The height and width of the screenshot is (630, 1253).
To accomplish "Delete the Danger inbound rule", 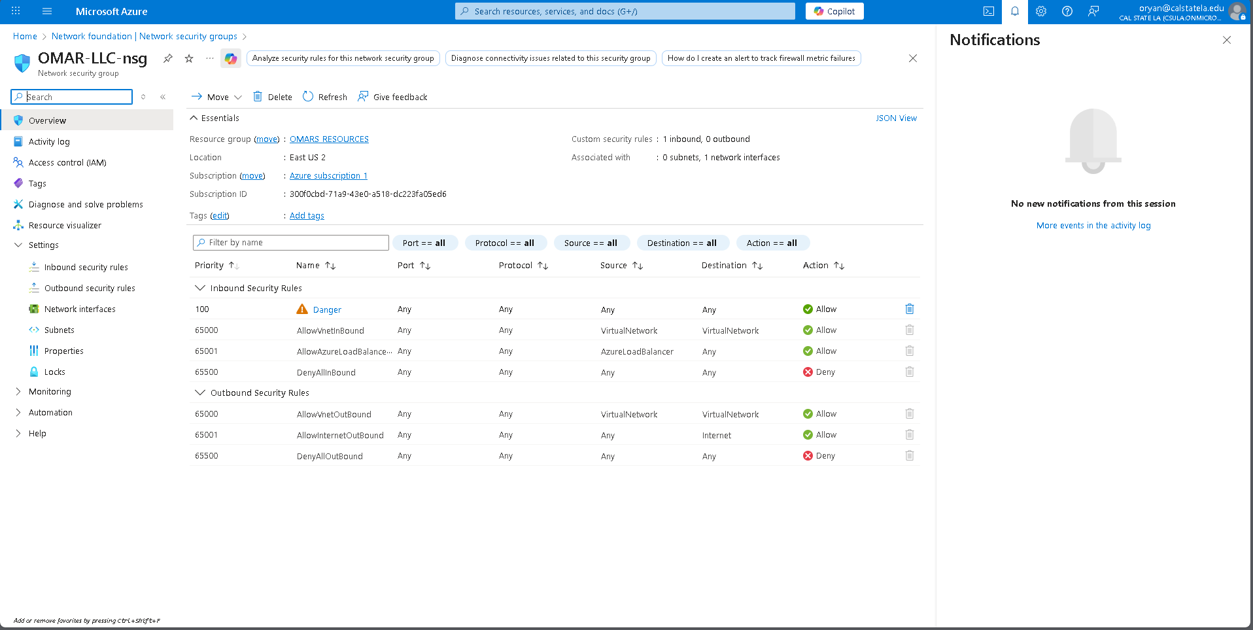I will pos(910,309).
